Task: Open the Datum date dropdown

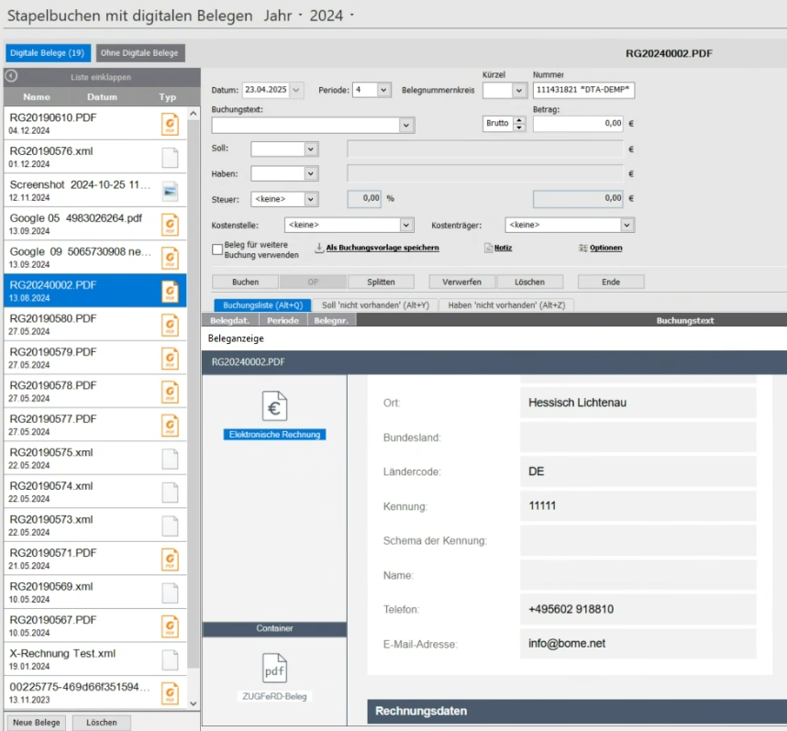Action: coord(296,90)
